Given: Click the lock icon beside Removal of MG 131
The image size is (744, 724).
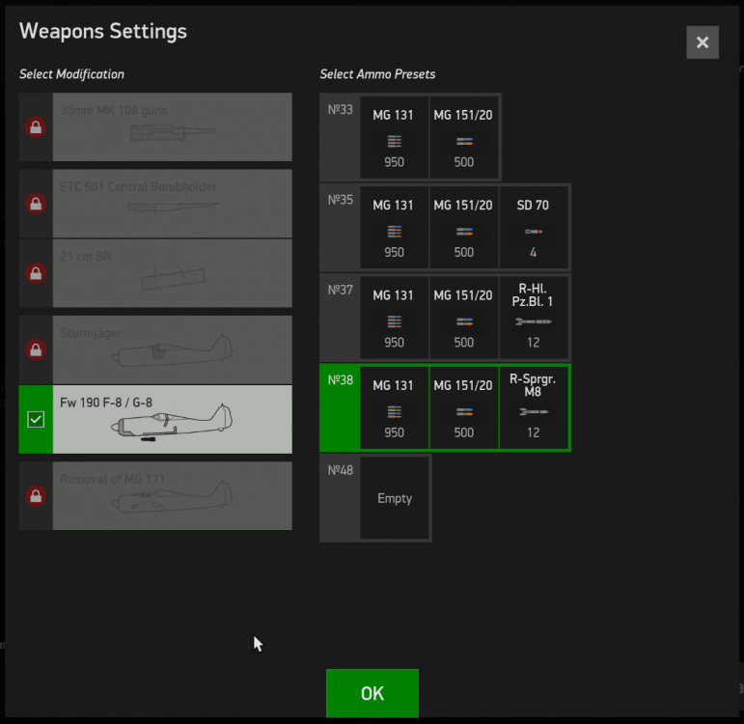Looking at the screenshot, I should pos(36,496).
